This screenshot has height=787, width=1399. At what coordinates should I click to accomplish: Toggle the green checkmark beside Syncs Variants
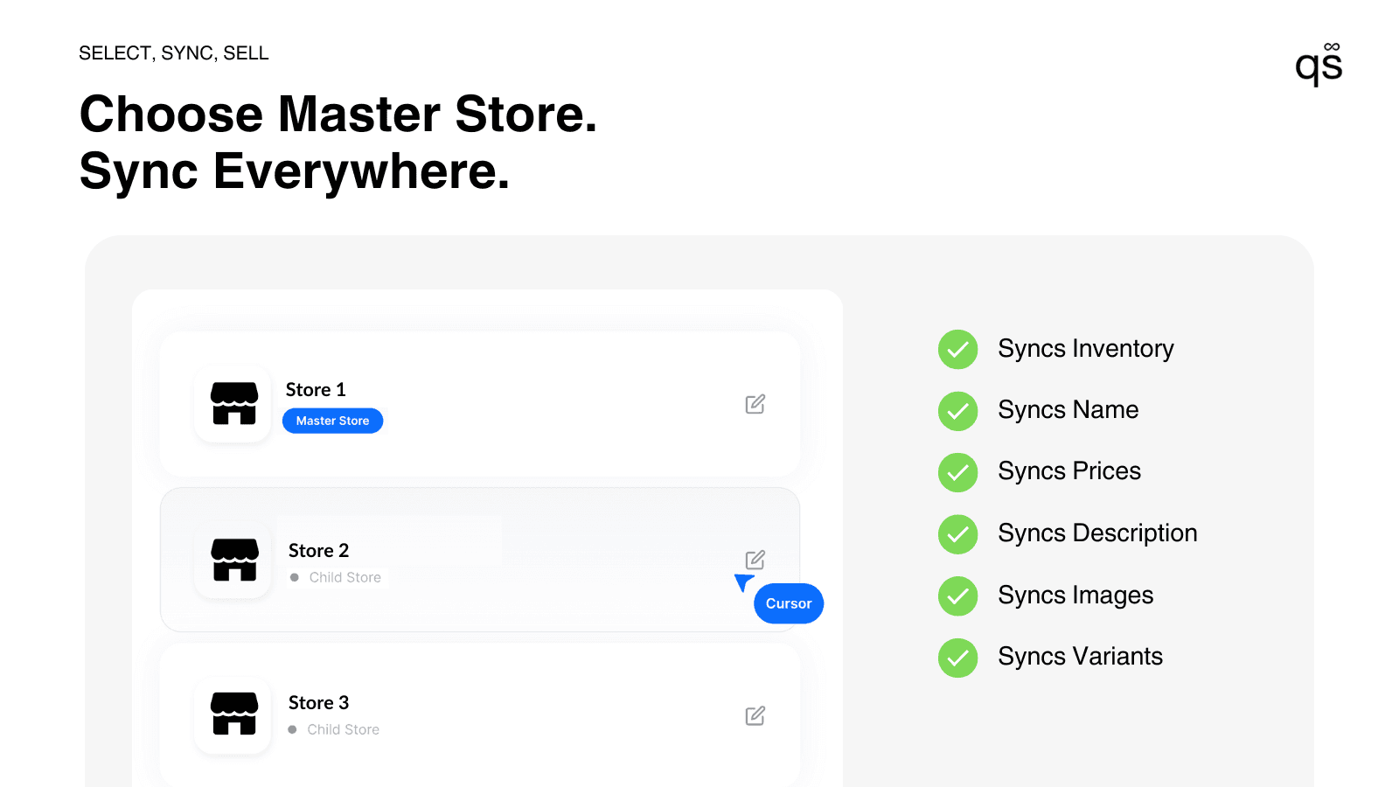(957, 658)
